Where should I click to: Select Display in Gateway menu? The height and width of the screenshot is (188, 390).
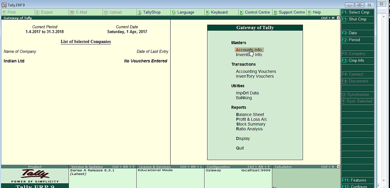(x=243, y=139)
